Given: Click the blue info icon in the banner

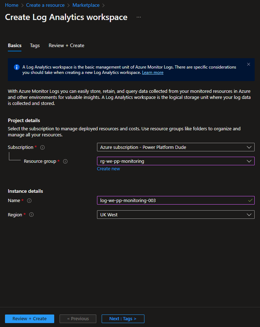Looking at the screenshot, I should click(x=16, y=67).
